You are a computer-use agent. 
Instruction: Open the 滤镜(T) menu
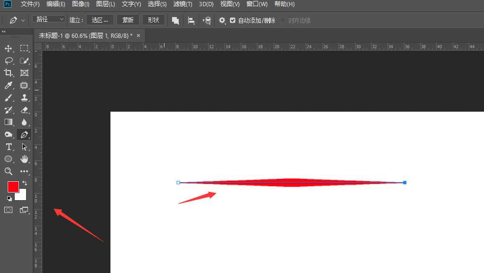(x=183, y=4)
